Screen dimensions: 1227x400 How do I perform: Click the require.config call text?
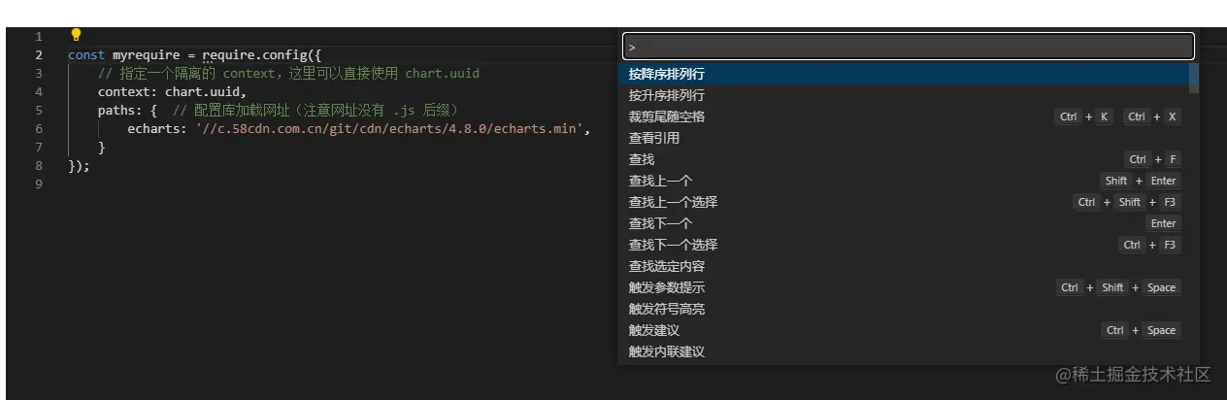coord(253,54)
